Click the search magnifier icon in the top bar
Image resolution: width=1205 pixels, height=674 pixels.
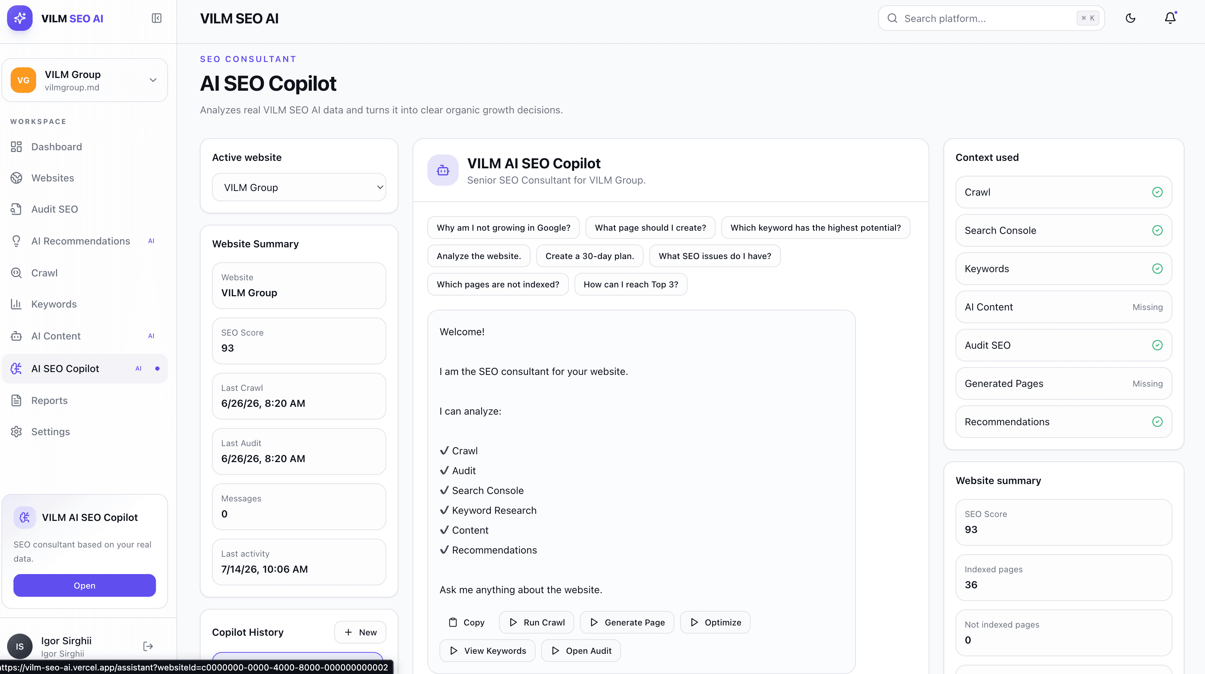(x=892, y=18)
